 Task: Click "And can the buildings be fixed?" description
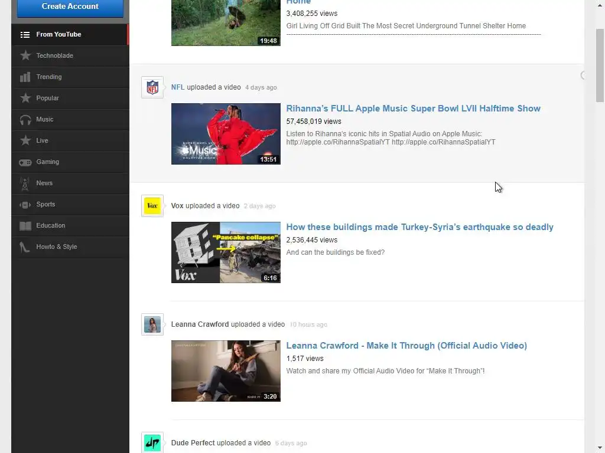point(336,252)
